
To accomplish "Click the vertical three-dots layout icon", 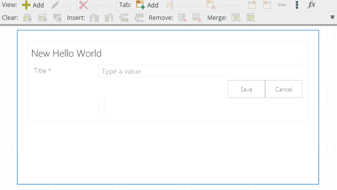I will click(x=297, y=5).
